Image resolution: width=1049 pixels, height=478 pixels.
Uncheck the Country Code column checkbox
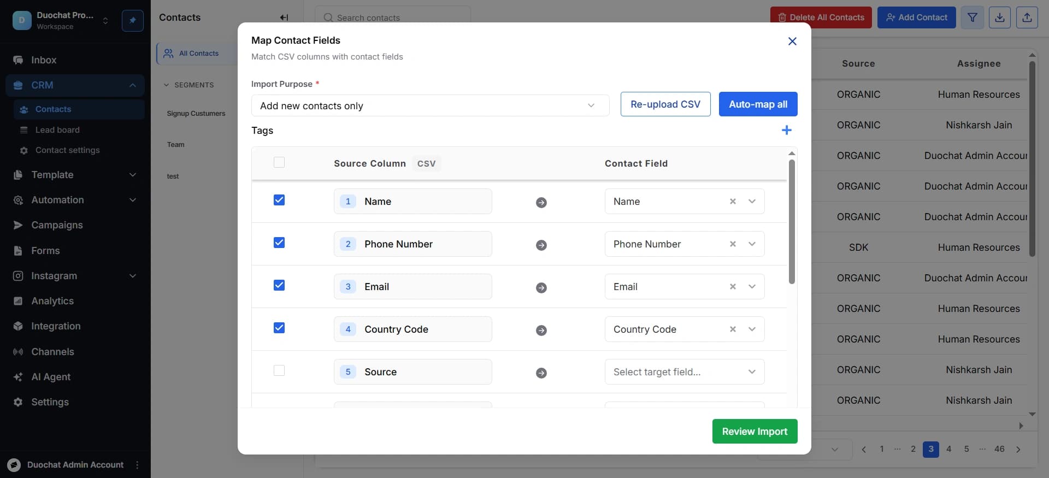pos(279,328)
